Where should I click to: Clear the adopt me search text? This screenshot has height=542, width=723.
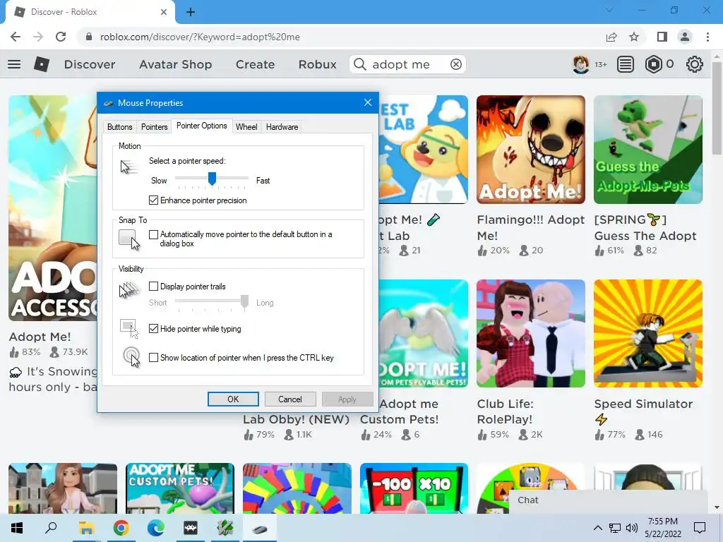click(455, 64)
